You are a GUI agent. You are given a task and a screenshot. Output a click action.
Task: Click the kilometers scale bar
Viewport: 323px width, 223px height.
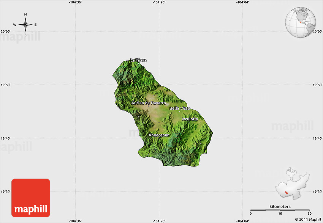coord(280,209)
